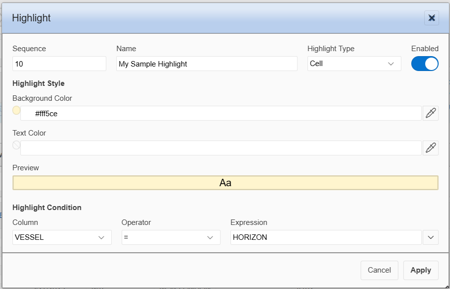Toggle the Enabled switch off
Screen dimensions: 450x289
(425, 64)
